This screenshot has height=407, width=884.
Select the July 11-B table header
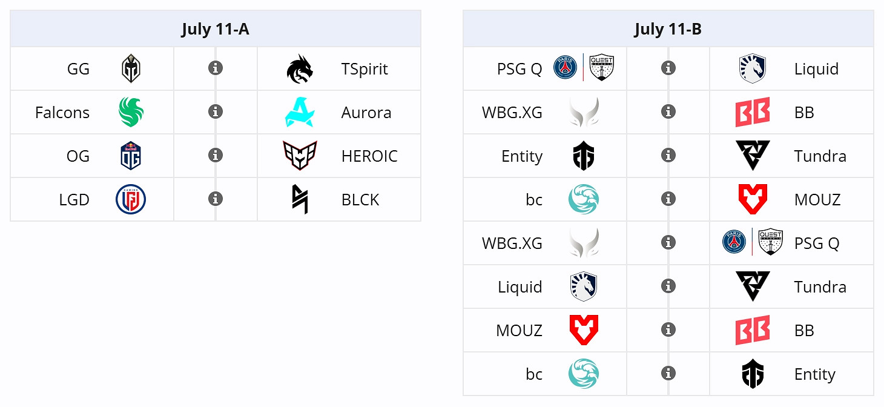[668, 29]
